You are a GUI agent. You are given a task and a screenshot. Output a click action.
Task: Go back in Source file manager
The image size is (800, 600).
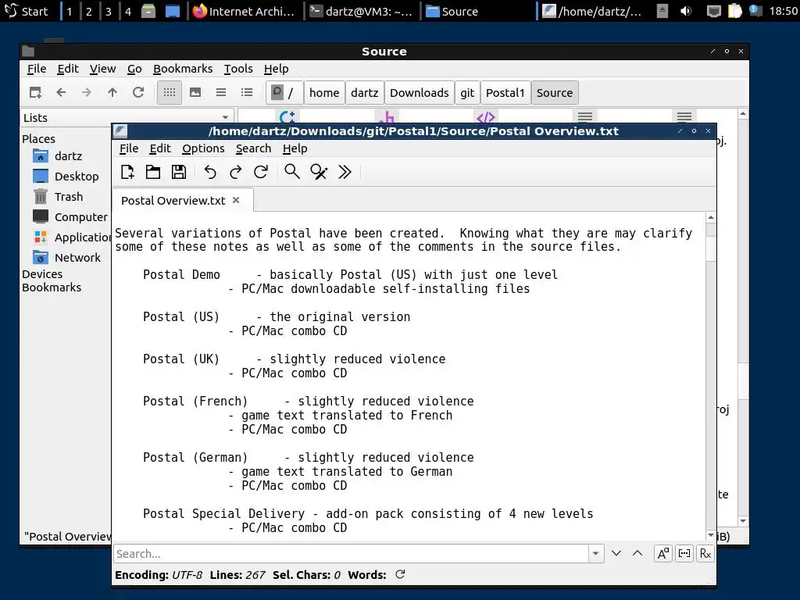click(61, 92)
